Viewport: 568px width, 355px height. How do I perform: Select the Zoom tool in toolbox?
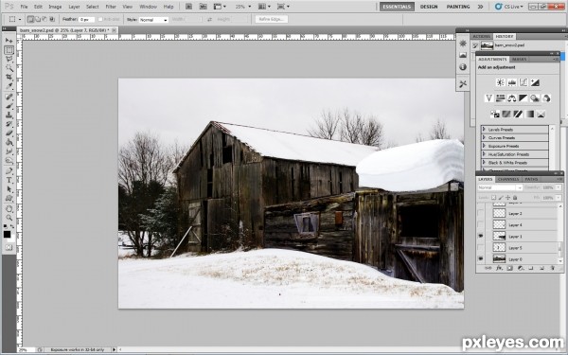9,218
